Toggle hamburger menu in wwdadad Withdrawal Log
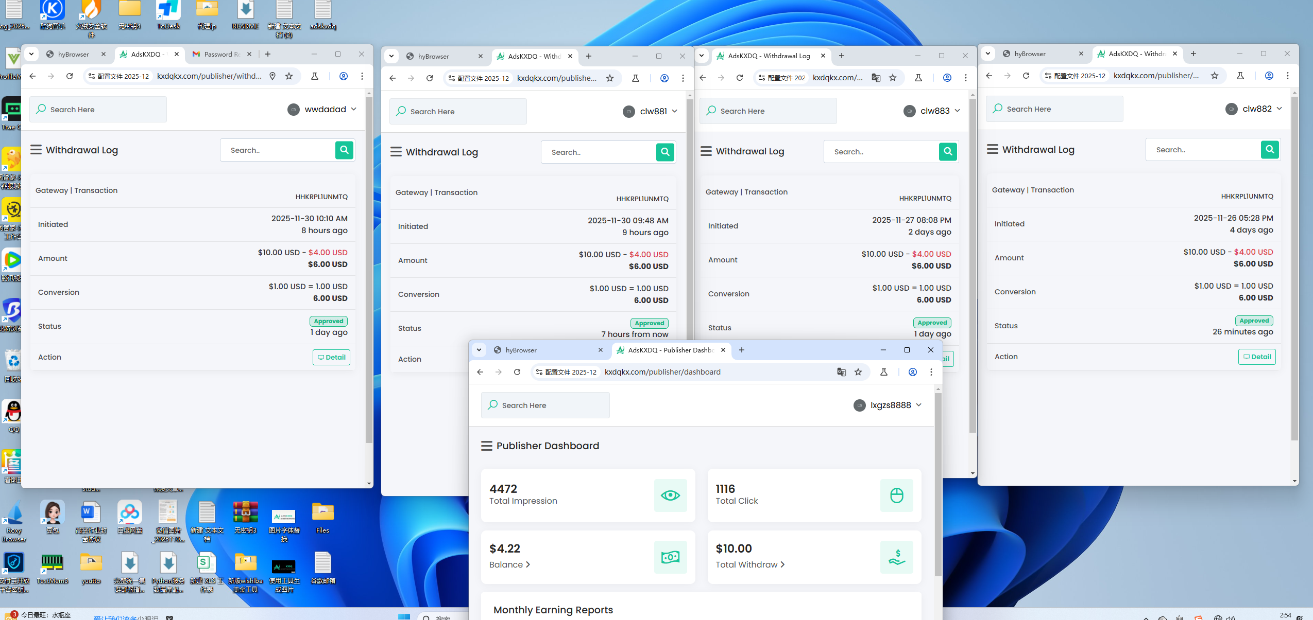Screen dimensions: 1313x620 pos(36,150)
